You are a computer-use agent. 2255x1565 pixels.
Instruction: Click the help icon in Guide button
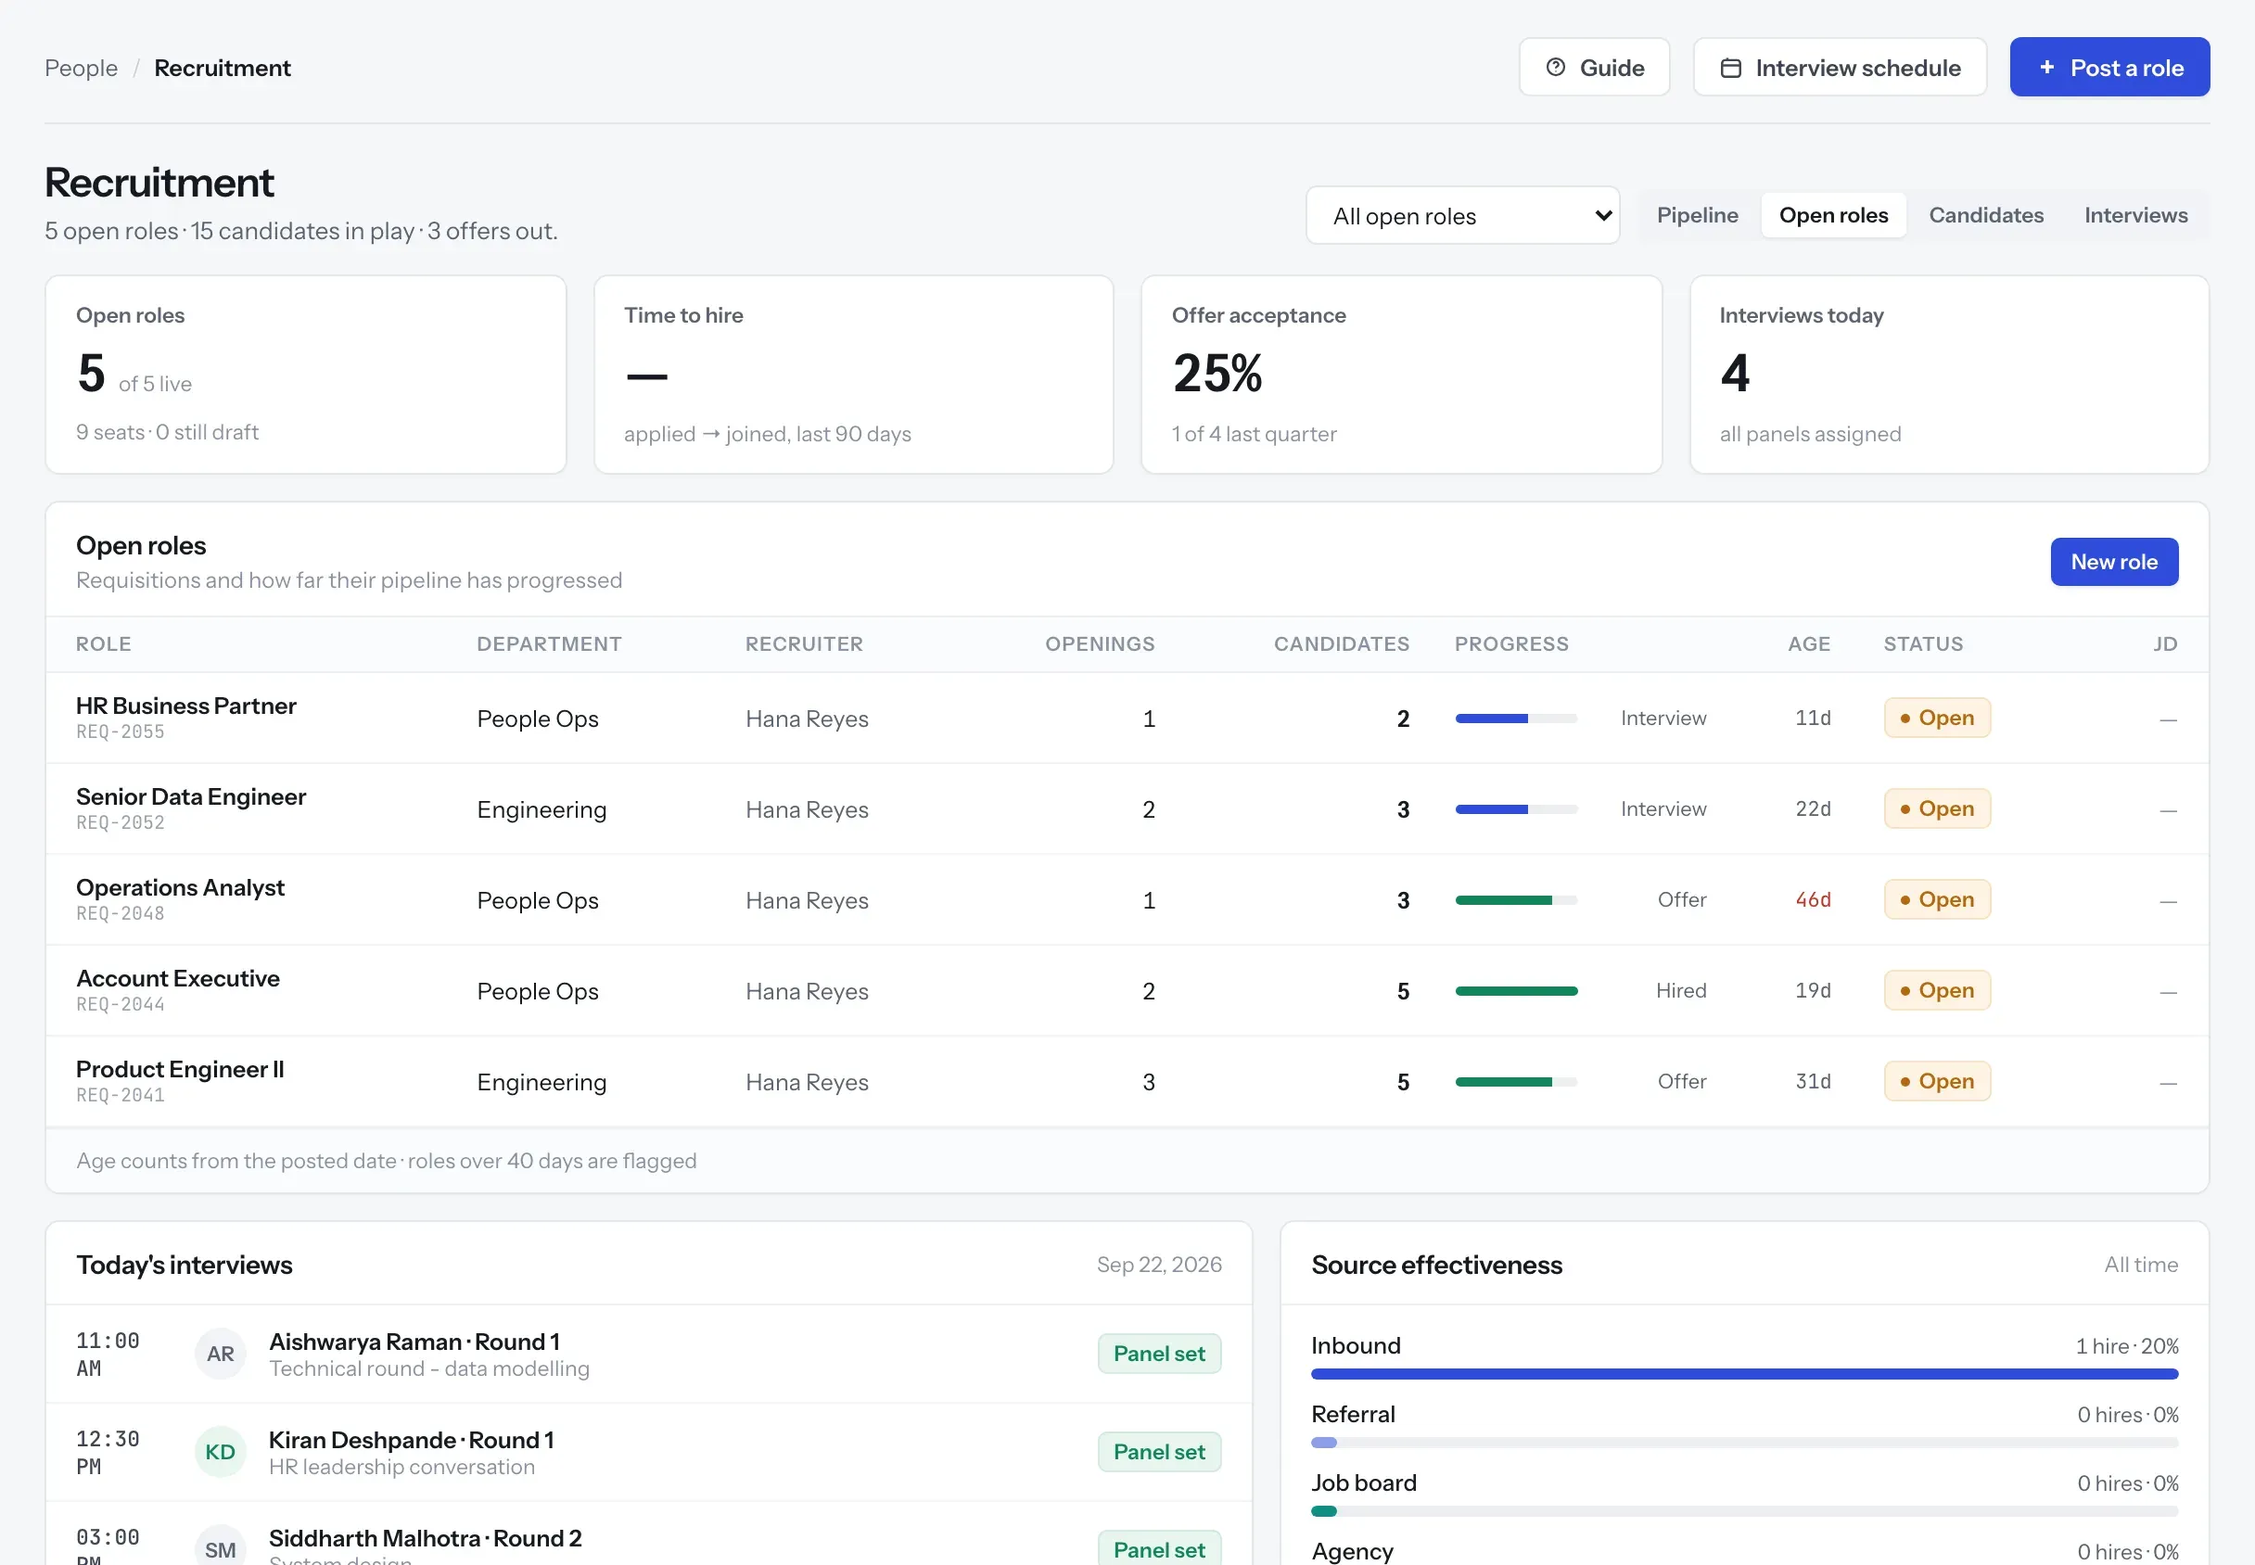[1555, 67]
